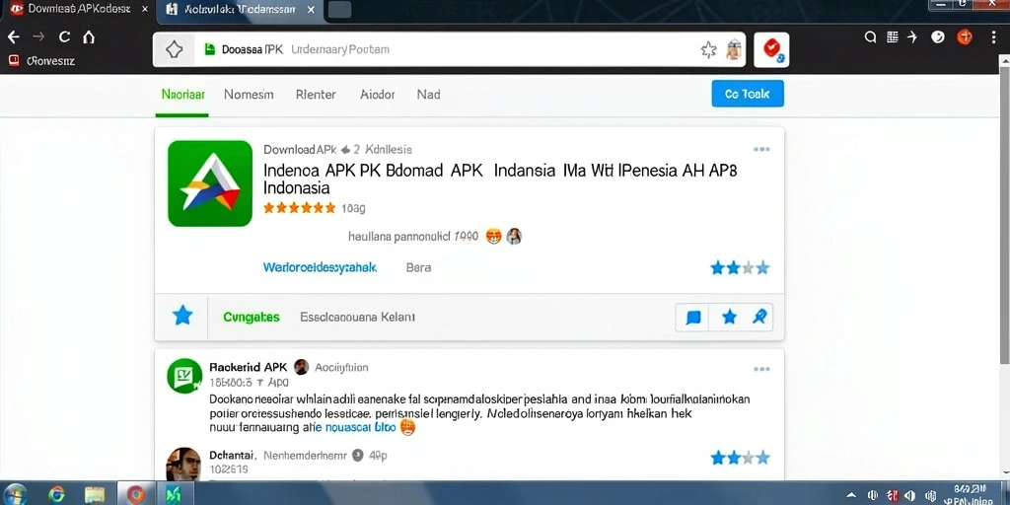The image size is (1010, 505).
Task: Click the avatar icon in address bar
Action: pyautogui.click(x=733, y=49)
